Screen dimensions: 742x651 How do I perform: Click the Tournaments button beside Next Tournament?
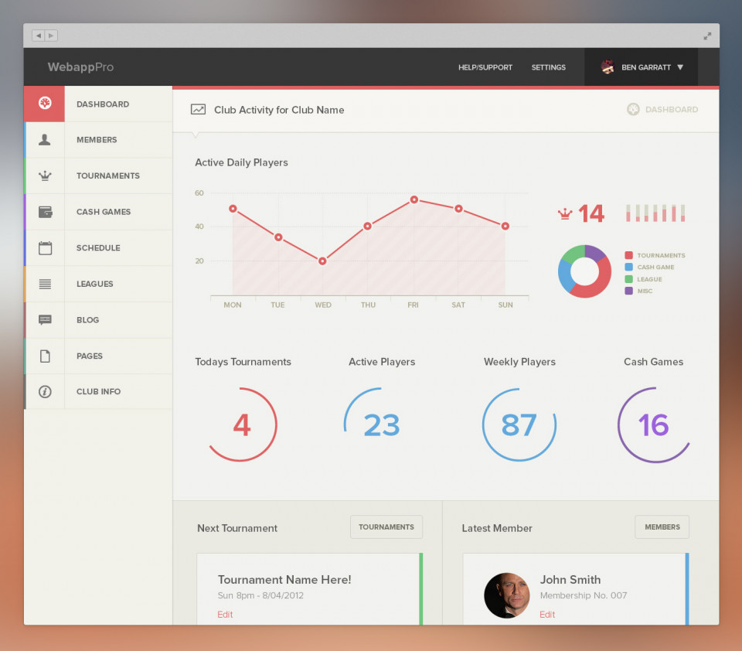(386, 527)
